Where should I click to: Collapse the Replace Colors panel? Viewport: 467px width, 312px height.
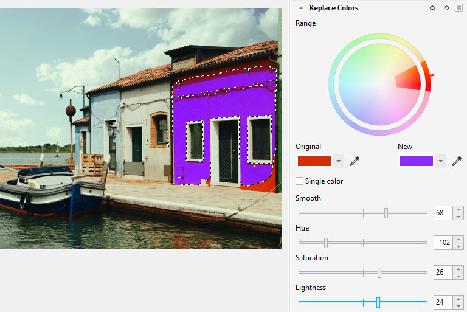tap(301, 8)
